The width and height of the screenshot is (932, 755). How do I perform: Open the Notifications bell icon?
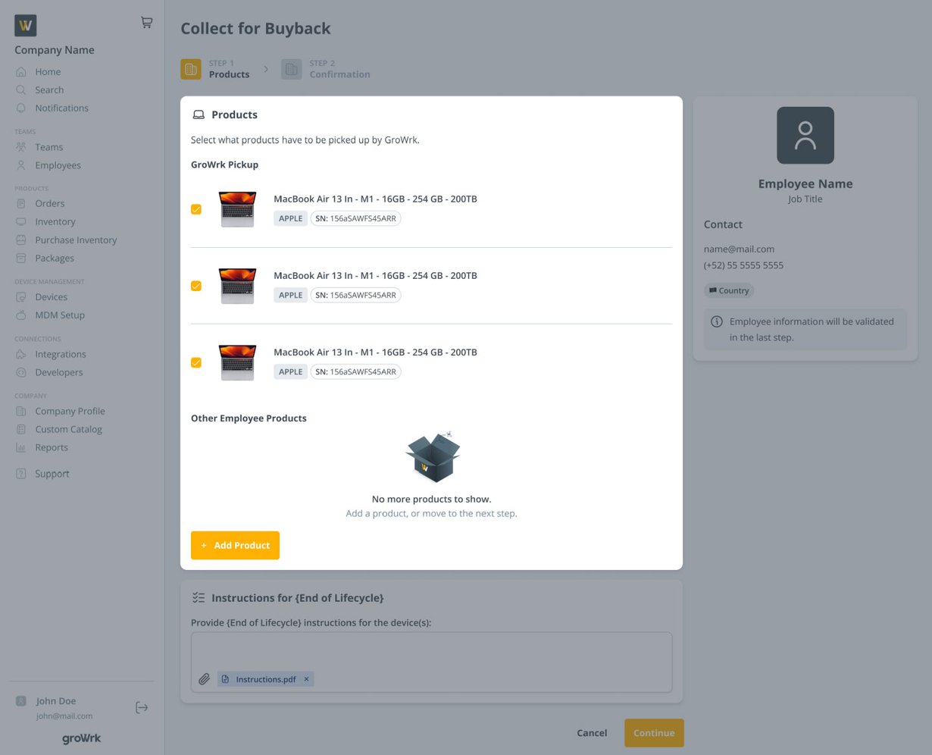pos(20,108)
